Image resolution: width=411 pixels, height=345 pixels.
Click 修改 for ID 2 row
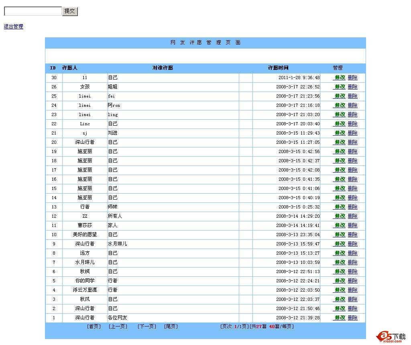click(x=340, y=308)
